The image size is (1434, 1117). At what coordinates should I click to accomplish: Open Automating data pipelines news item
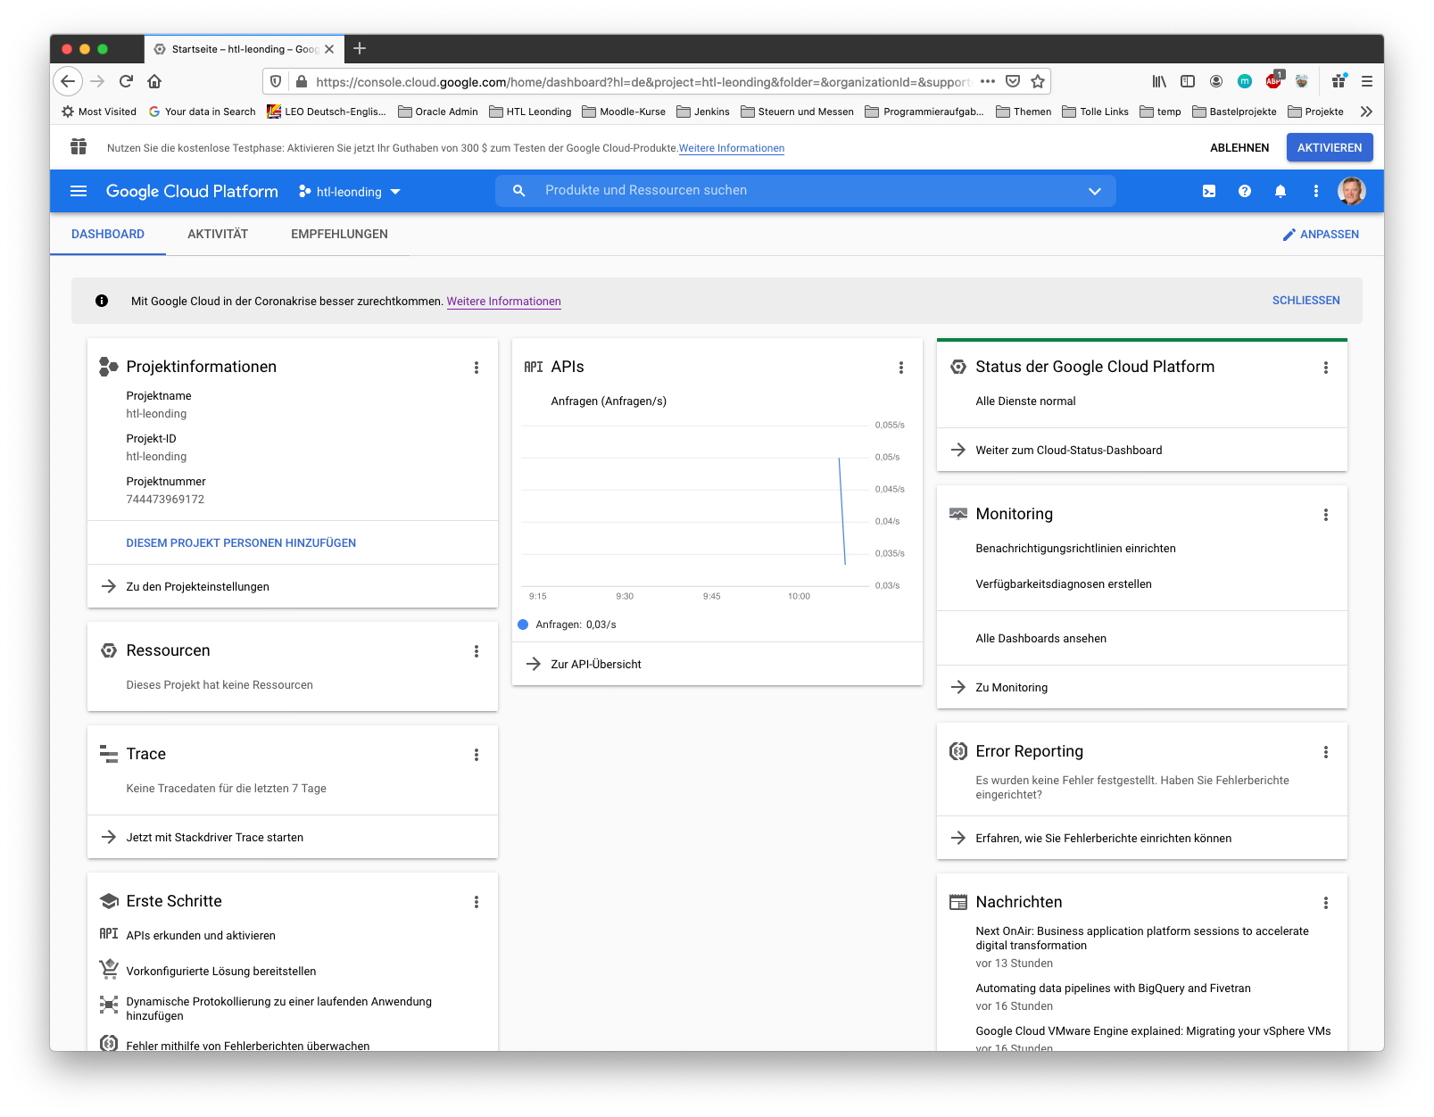(1113, 989)
